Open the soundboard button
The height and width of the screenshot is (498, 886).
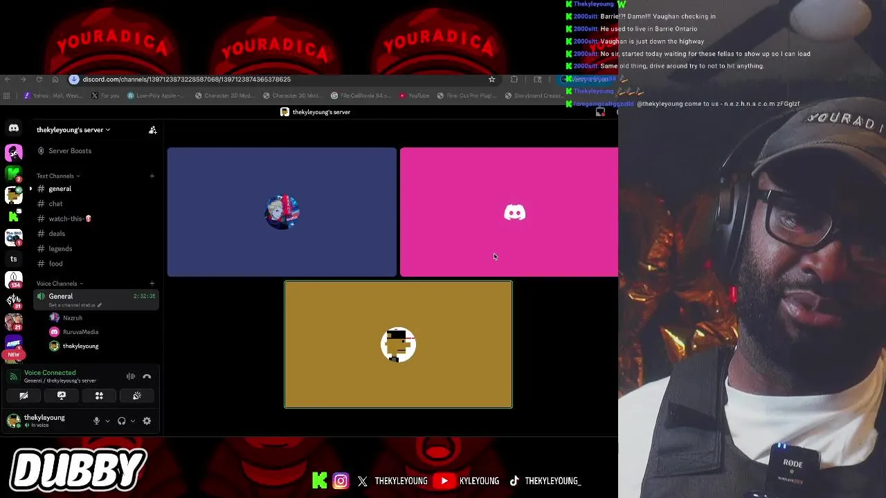(137, 396)
